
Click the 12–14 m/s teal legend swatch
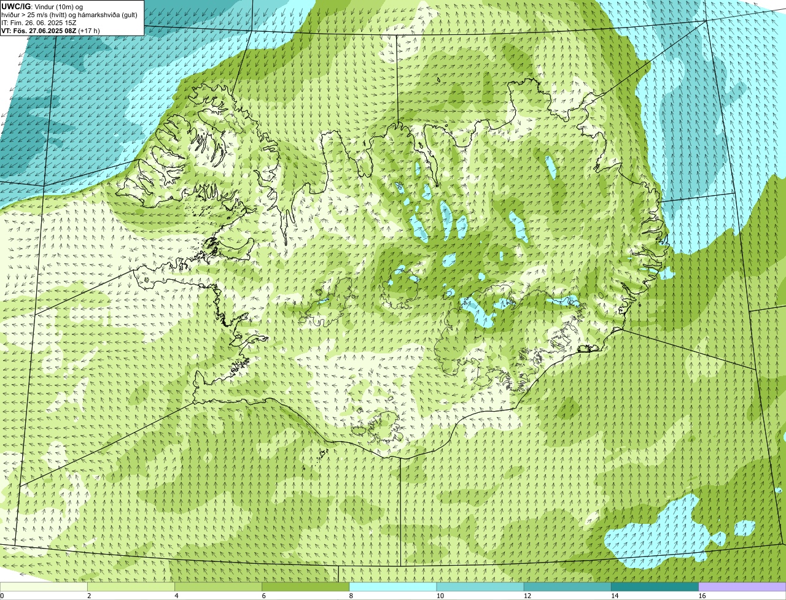pyautogui.click(x=567, y=587)
